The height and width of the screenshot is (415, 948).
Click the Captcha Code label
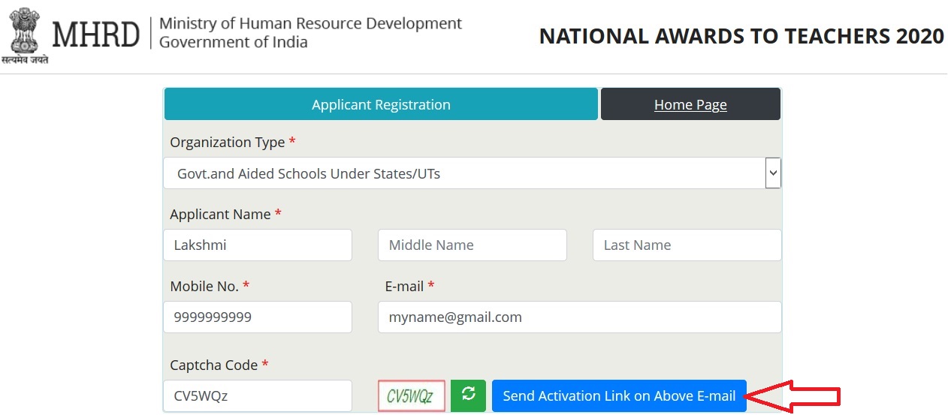point(214,365)
